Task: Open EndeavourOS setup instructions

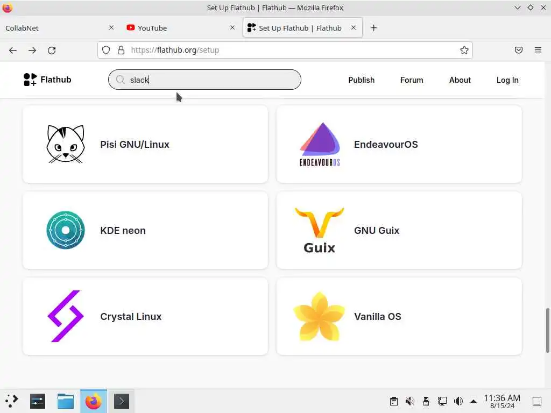Action: [x=399, y=144]
